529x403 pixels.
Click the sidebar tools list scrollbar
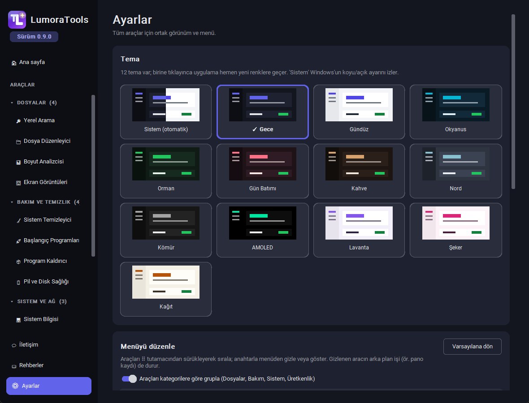coord(93,176)
